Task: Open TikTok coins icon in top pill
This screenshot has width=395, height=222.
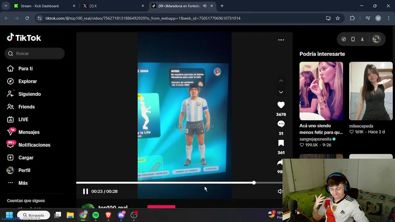Action: pyautogui.click(x=344, y=39)
